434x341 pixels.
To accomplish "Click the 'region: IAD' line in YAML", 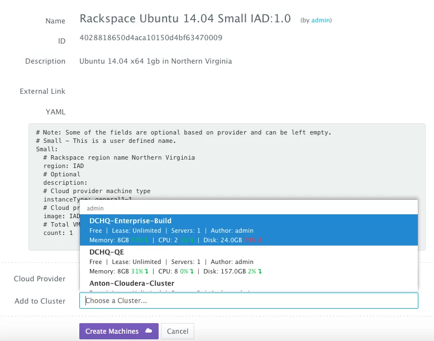I will pyautogui.click(x=64, y=166).
